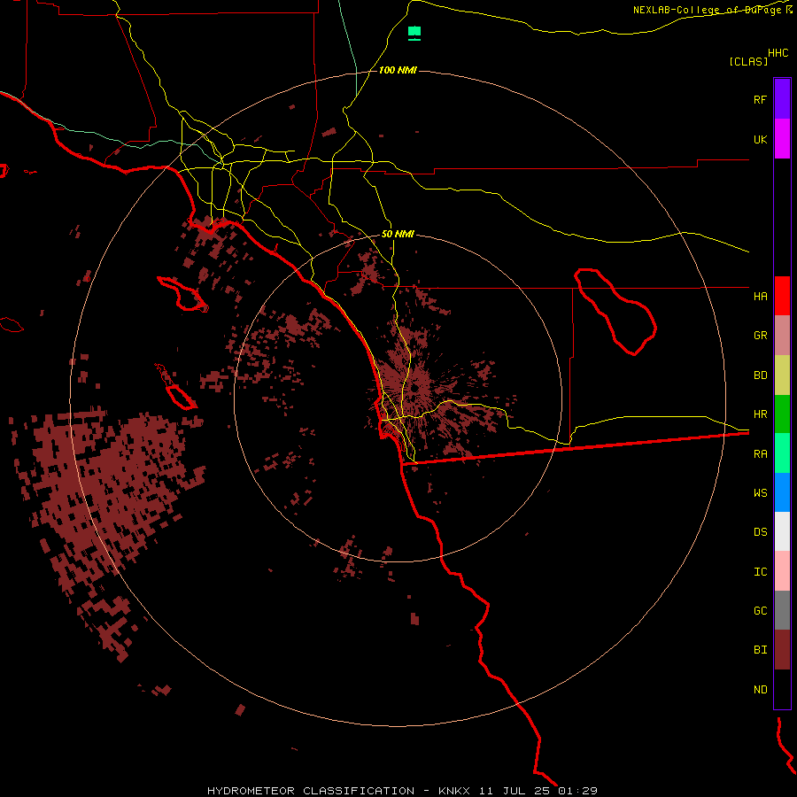Select the GR color block in legend
The image size is (797, 797).
coord(782,336)
